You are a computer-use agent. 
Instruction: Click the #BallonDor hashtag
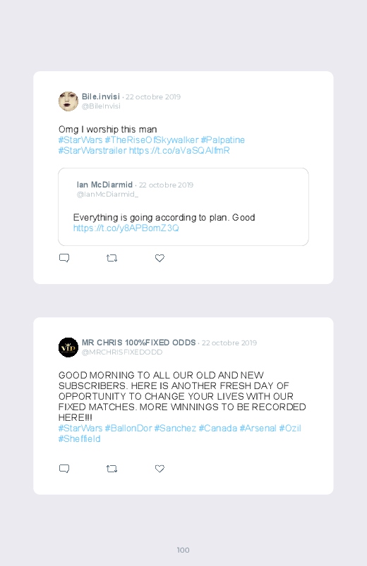(x=128, y=428)
